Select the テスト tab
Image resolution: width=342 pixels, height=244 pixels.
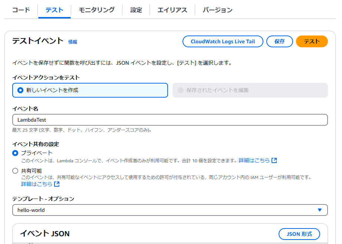click(x=55, y=10)
